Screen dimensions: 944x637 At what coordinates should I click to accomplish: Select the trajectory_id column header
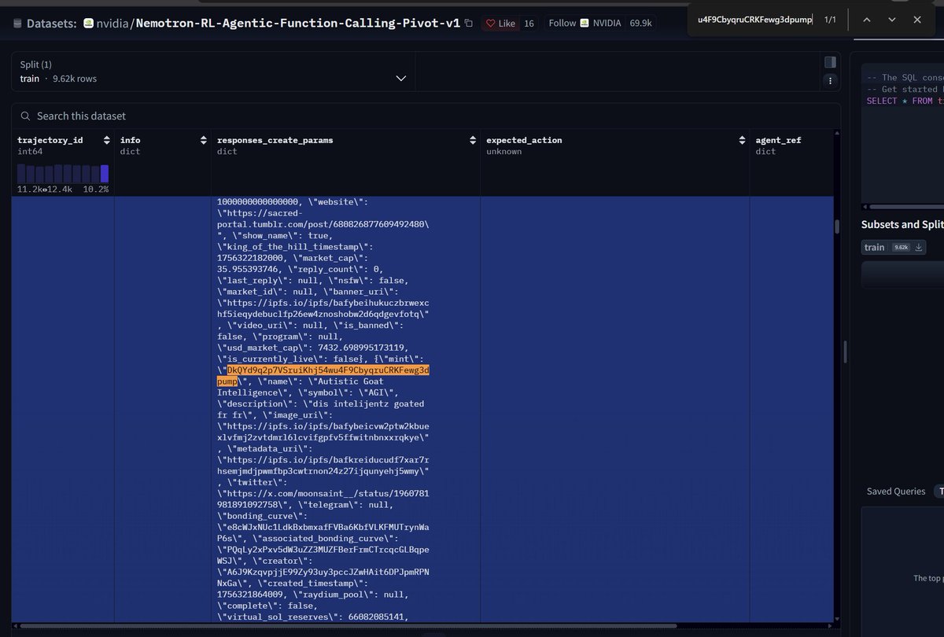point(49,140)
